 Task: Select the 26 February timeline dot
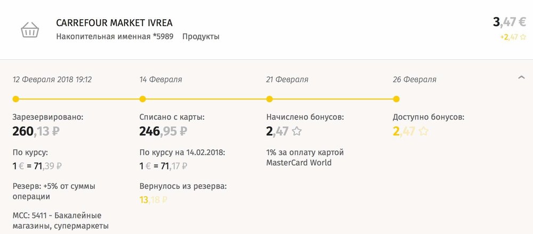point(397,99)
